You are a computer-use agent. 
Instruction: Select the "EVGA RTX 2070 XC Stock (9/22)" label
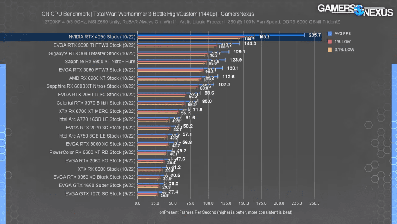click(101, 128)
